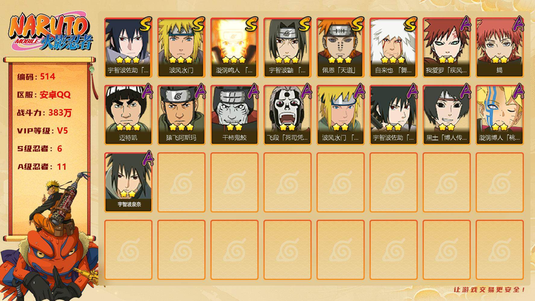Click the 自来也 white-haired ninja card
The width and height of the screenshot is (535, 301).
[x=393, y=48]
